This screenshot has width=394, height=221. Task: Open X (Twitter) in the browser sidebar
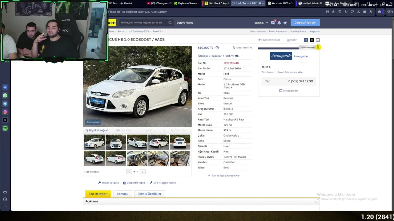tap(5, 120)
